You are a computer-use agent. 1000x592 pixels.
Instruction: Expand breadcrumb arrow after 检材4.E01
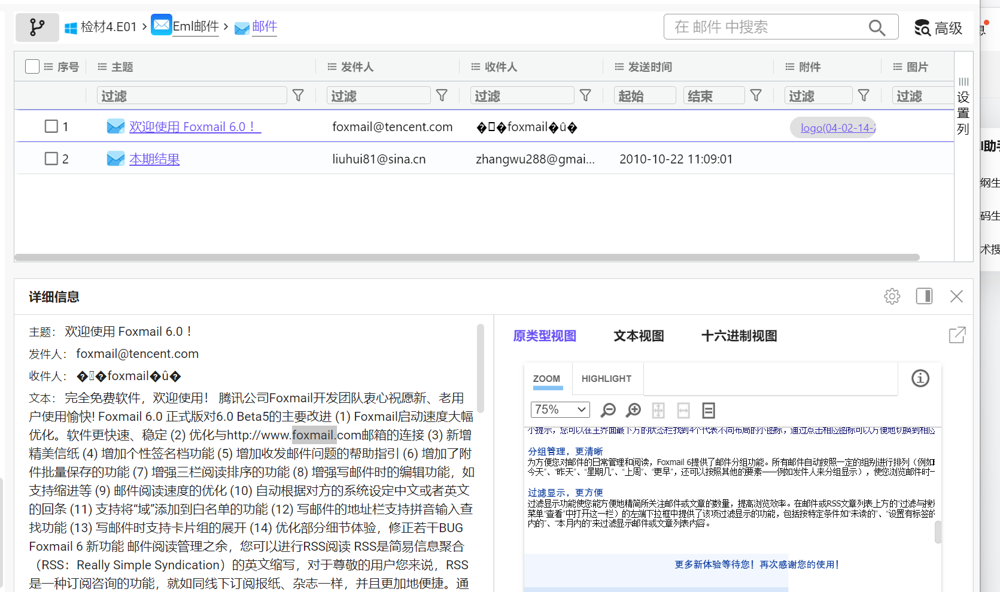pos(144,27)
